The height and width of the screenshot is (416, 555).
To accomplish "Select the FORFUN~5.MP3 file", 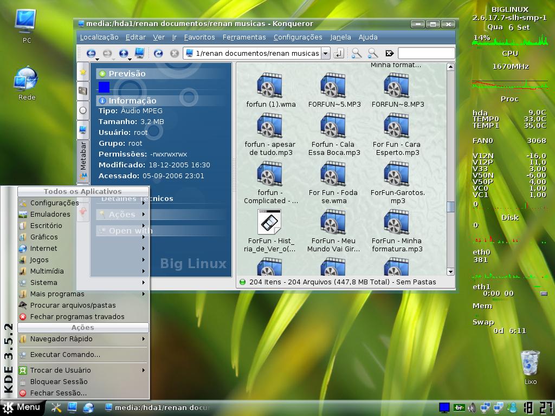I will (334, 90).
